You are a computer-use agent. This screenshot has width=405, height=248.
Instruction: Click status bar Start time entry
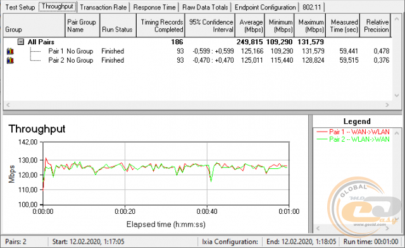tap(88, 242)
